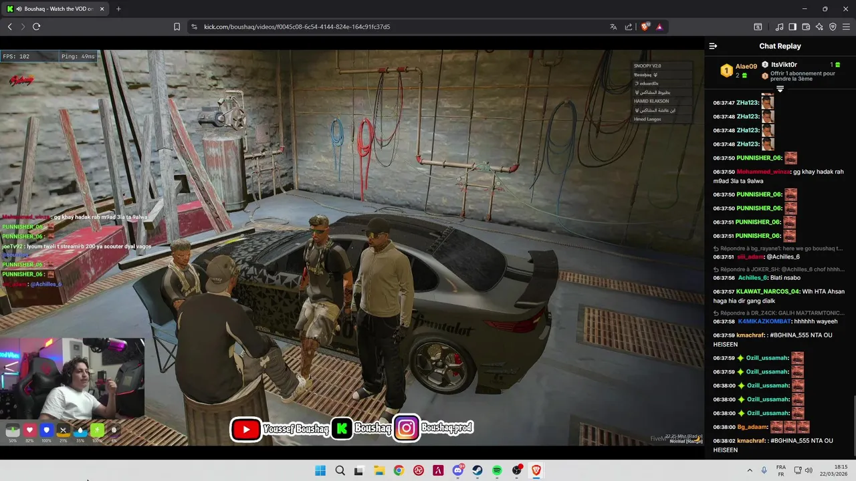Click username KLAWAT_NARCOS_04 in chat
This screenshot has width=856, height=481.
768,292
